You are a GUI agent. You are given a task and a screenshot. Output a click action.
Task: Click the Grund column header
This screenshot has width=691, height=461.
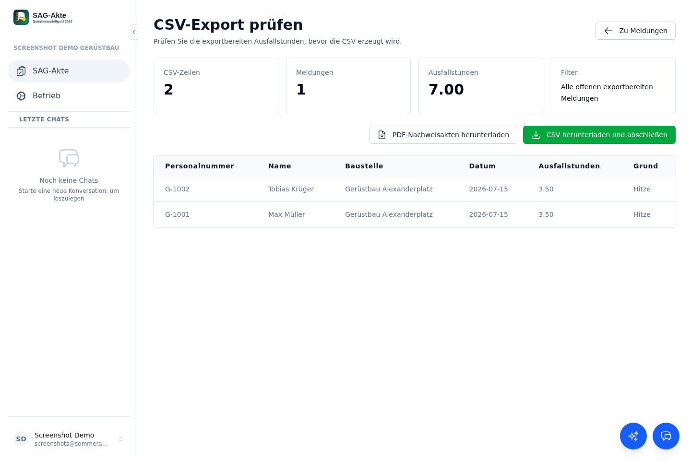645,166
